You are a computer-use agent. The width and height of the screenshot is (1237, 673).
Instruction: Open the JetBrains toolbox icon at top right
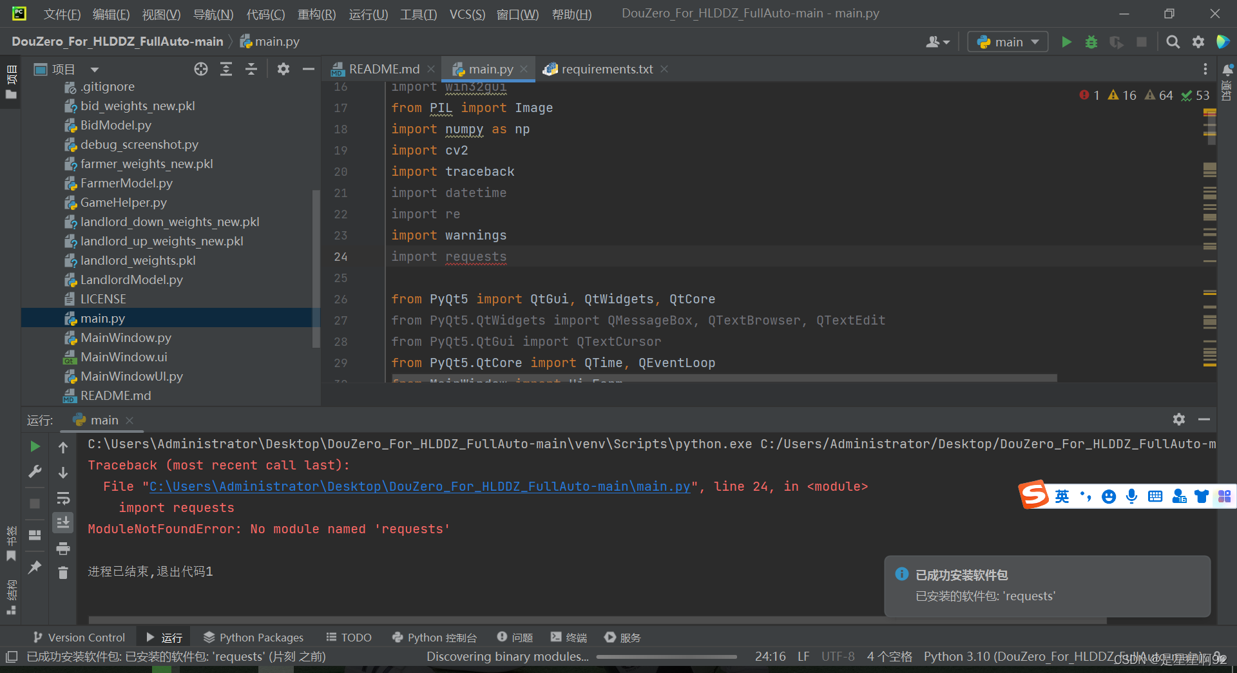pyautogui.click(x=1223, y=42)
